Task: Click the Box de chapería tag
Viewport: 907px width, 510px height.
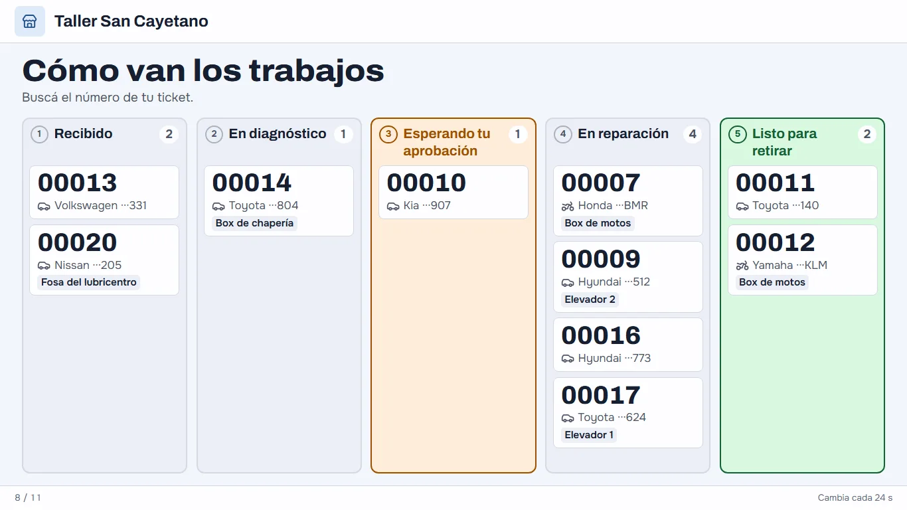Action: pos(254,223)
